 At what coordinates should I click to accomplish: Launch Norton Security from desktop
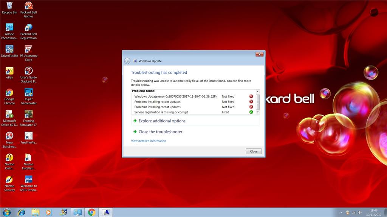(x=9, y=183)
